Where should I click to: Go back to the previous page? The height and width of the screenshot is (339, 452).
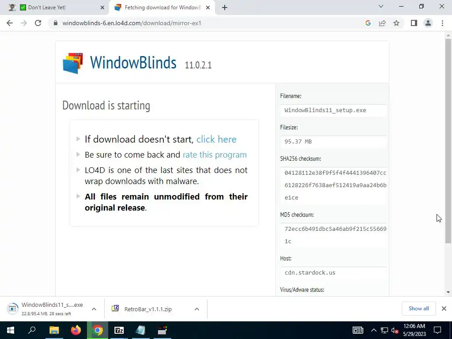point(10,23)
